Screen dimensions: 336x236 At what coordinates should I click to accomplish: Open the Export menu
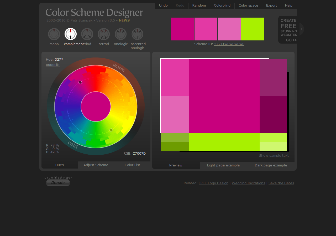(x=271, y=5)
